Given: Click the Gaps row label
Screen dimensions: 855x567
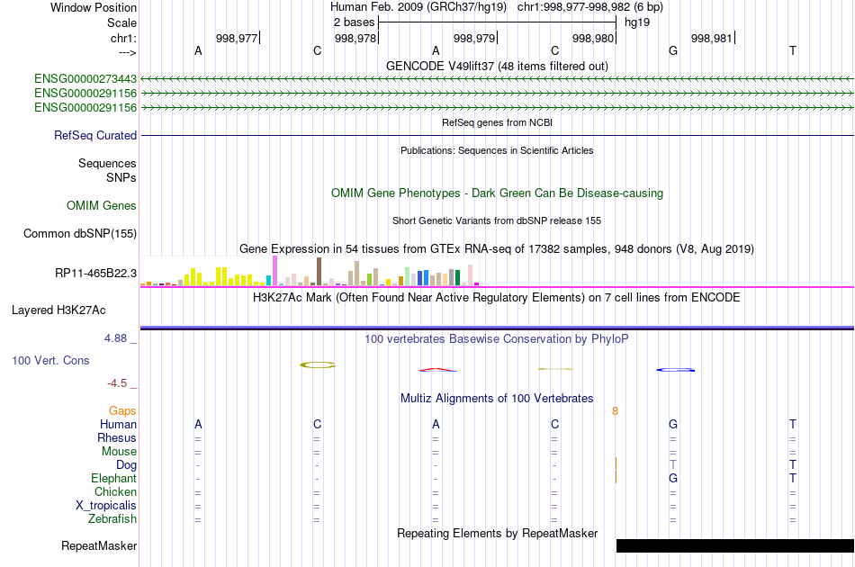Looking at the screenshot, I should (122, 411).
